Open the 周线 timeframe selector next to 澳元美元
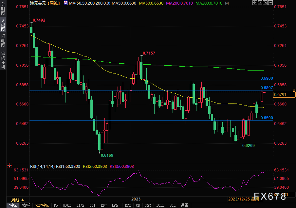The height and width of the screenshot is (208, 296). [53, 3]
